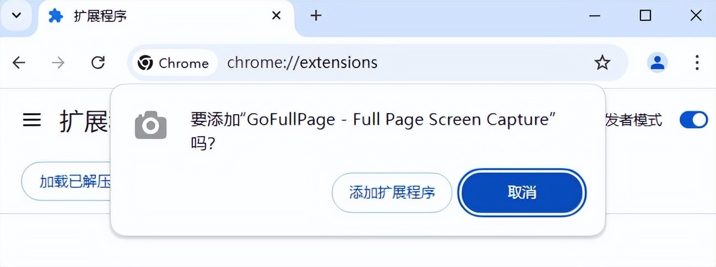The width and height of the screenshot is (716, 267).
Task: Maximize the Chrome window
Action: click(x=645, y=16)
